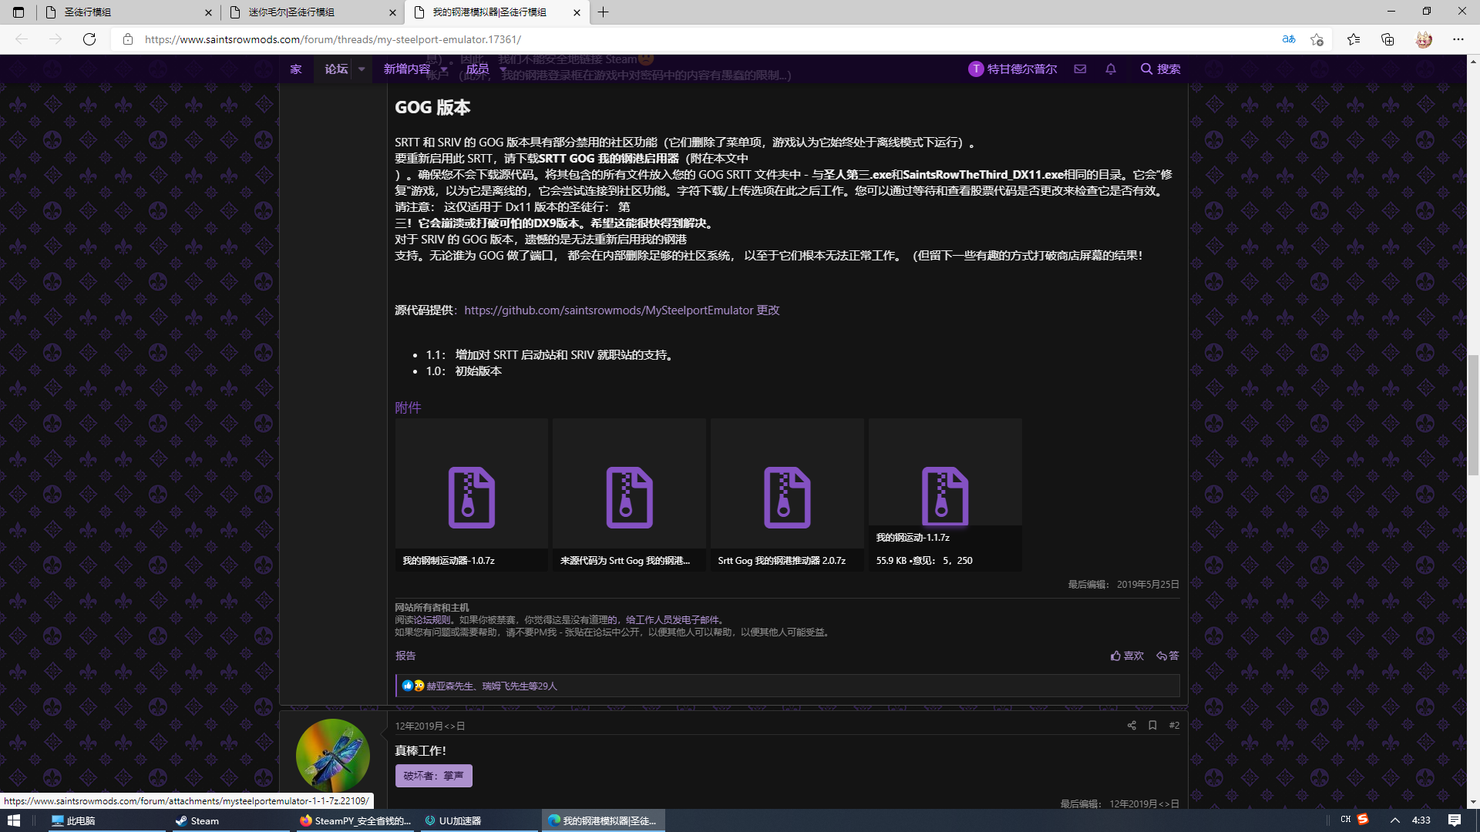Viewport: 1480px width, 832px height.
Task: Open a new browser tab
Action: click(x=603, y=12)
